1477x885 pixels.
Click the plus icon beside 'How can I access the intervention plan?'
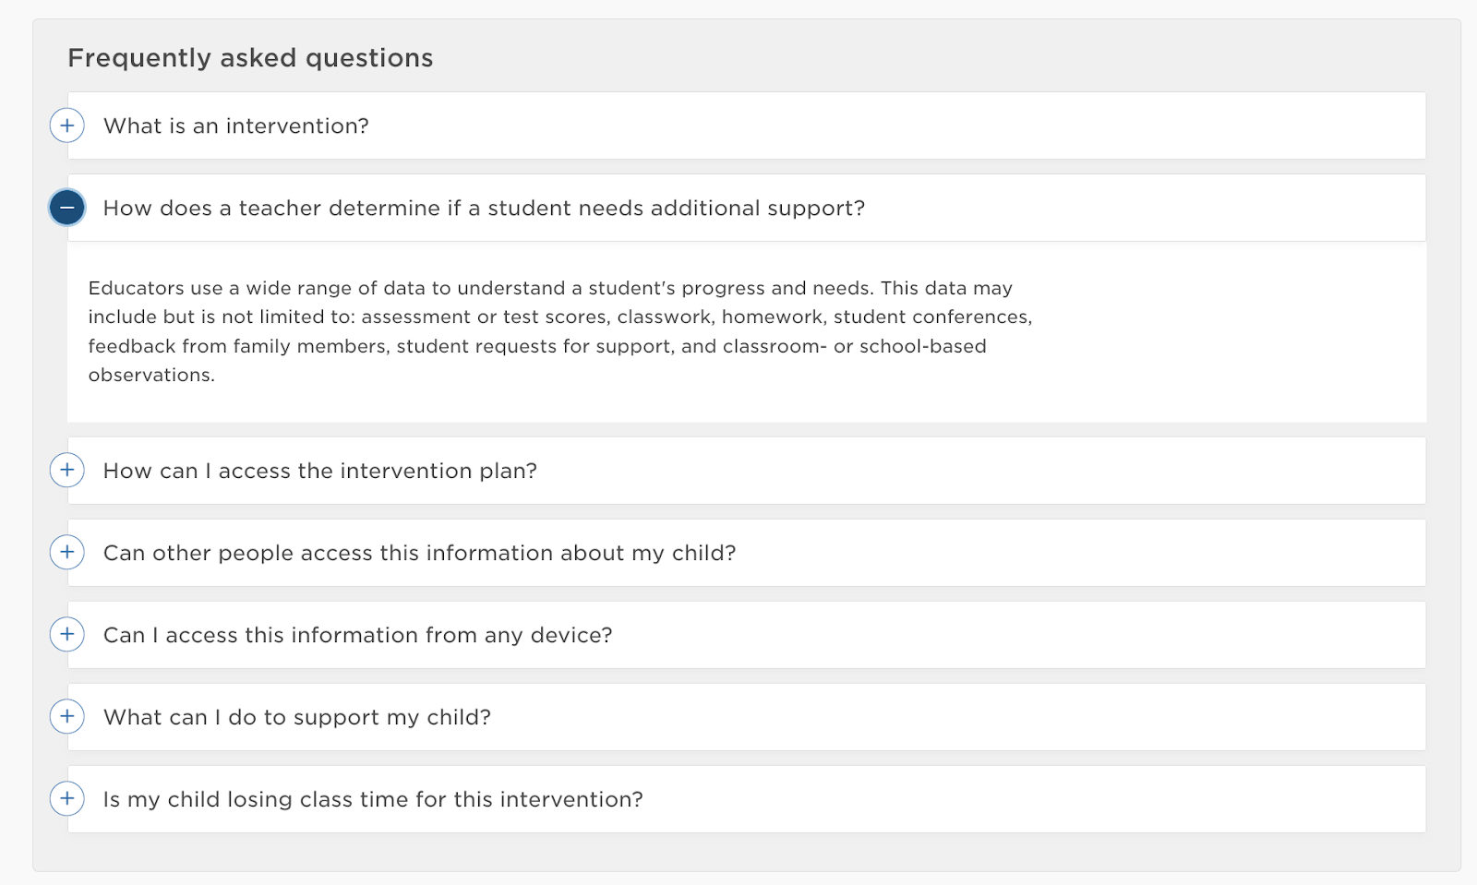click(x=67, y=470)
